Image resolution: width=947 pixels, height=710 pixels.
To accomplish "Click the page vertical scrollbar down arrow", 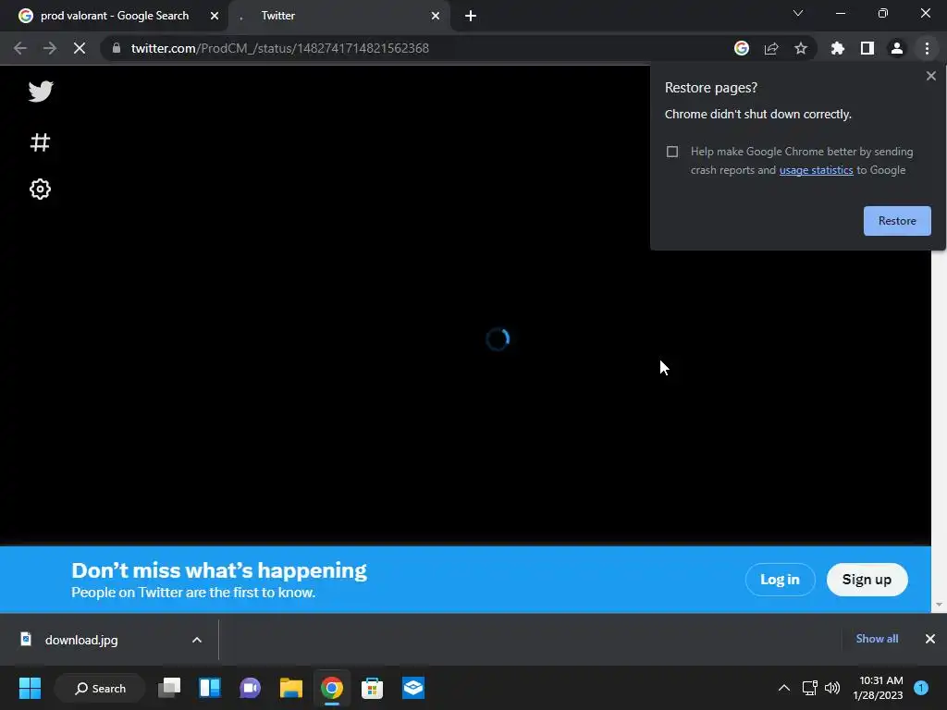I will coord(939,605).
